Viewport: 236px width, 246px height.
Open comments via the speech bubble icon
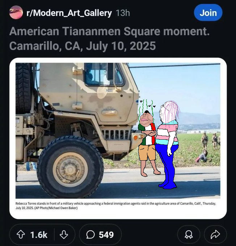(90, 235)
